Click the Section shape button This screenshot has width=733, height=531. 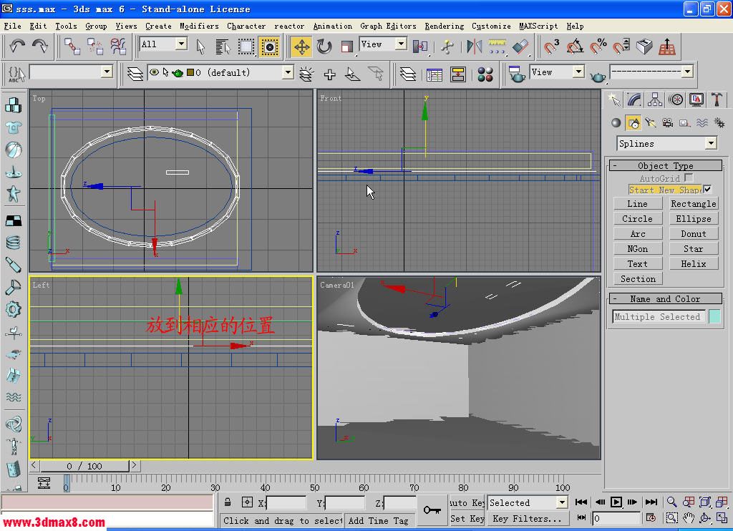pos(638,278)
